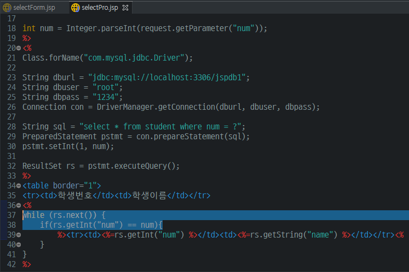Click 'pstmt.setInt(1, num)' on line 30
The image size is (409, 272).
pyautogui.click(x=66, y=146)
